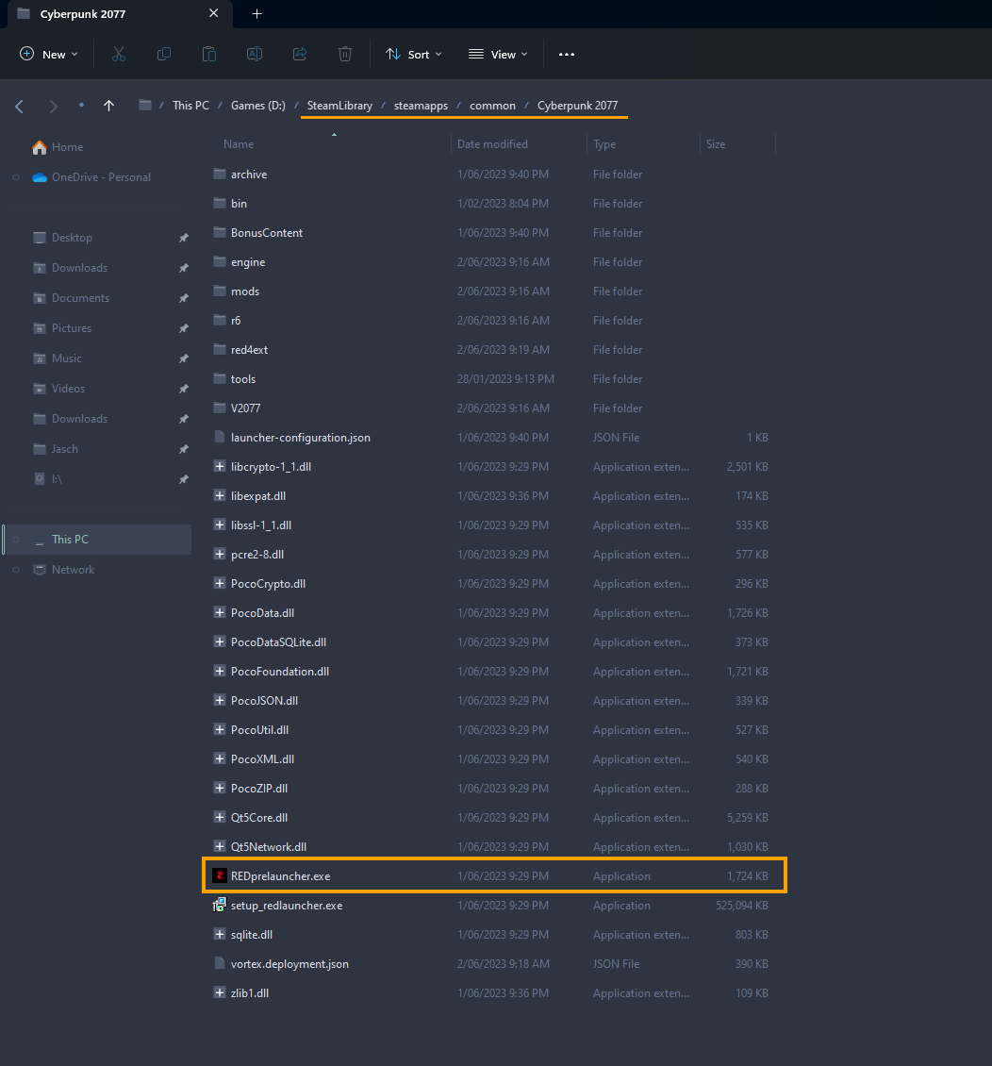Close the Cyberpunk 2077 tab
This screenshot has height=1066, width=992.
pyautogui.click(x=213, y=13)
